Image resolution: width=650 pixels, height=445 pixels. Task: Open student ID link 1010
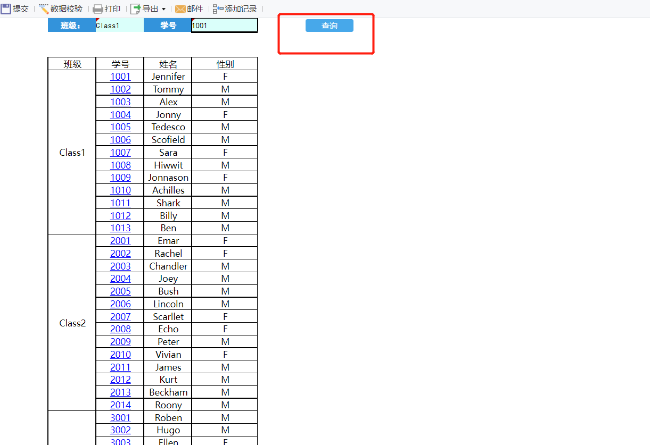click(120, 190)
